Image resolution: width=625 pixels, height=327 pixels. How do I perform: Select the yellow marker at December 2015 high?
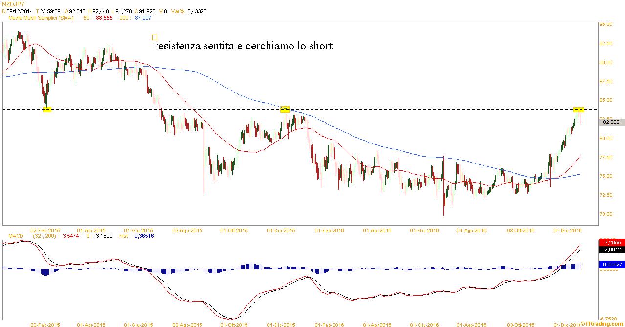pos(285,109)
